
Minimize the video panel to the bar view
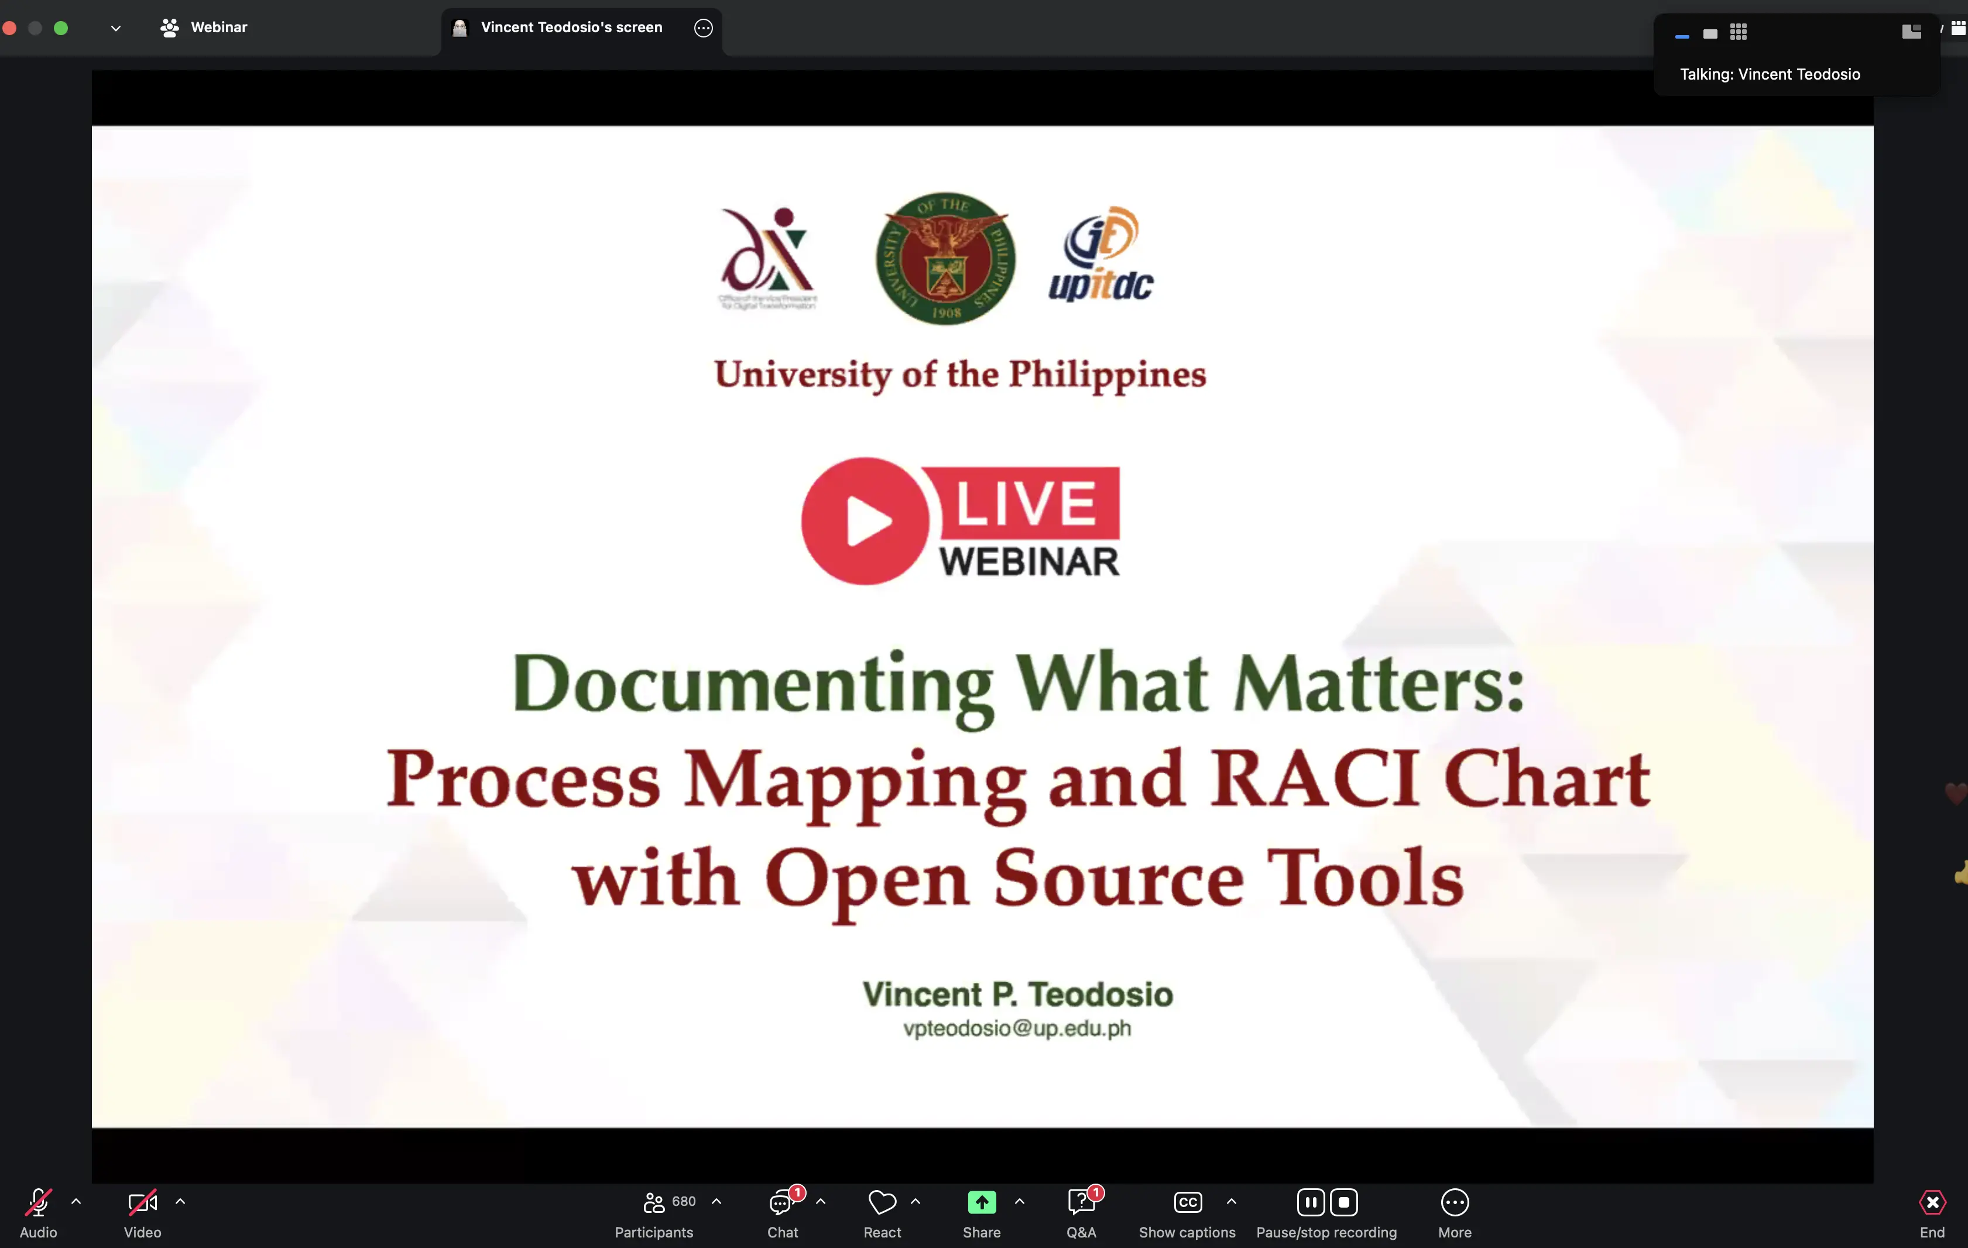(1682, 35)
